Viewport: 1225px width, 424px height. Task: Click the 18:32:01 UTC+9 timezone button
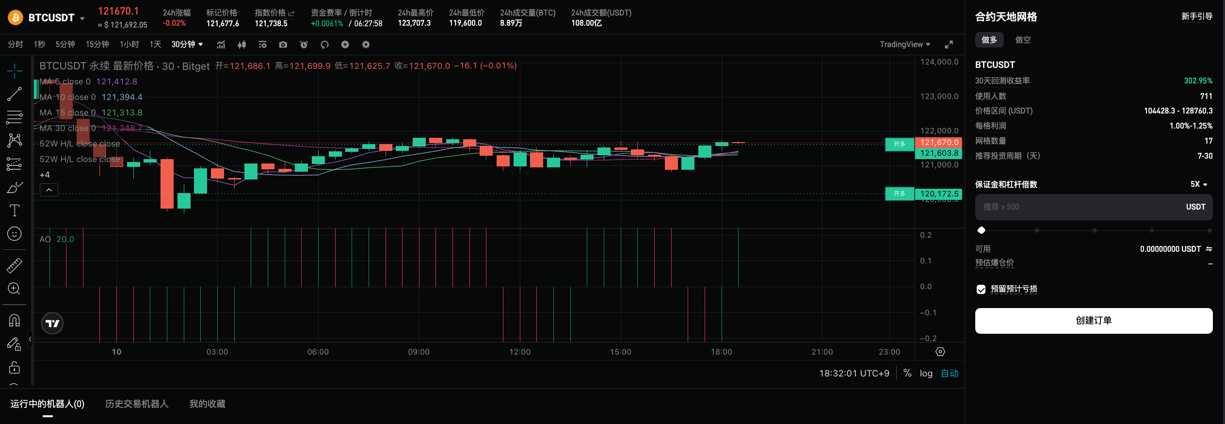854,374
